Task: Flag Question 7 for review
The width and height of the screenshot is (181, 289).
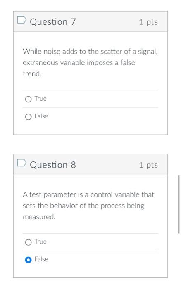Action: pos(21,20)
